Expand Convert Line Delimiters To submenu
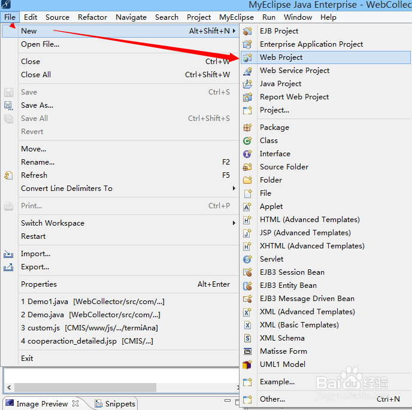The height and width of the screenshot is (410, 412). tap(234, 189)
